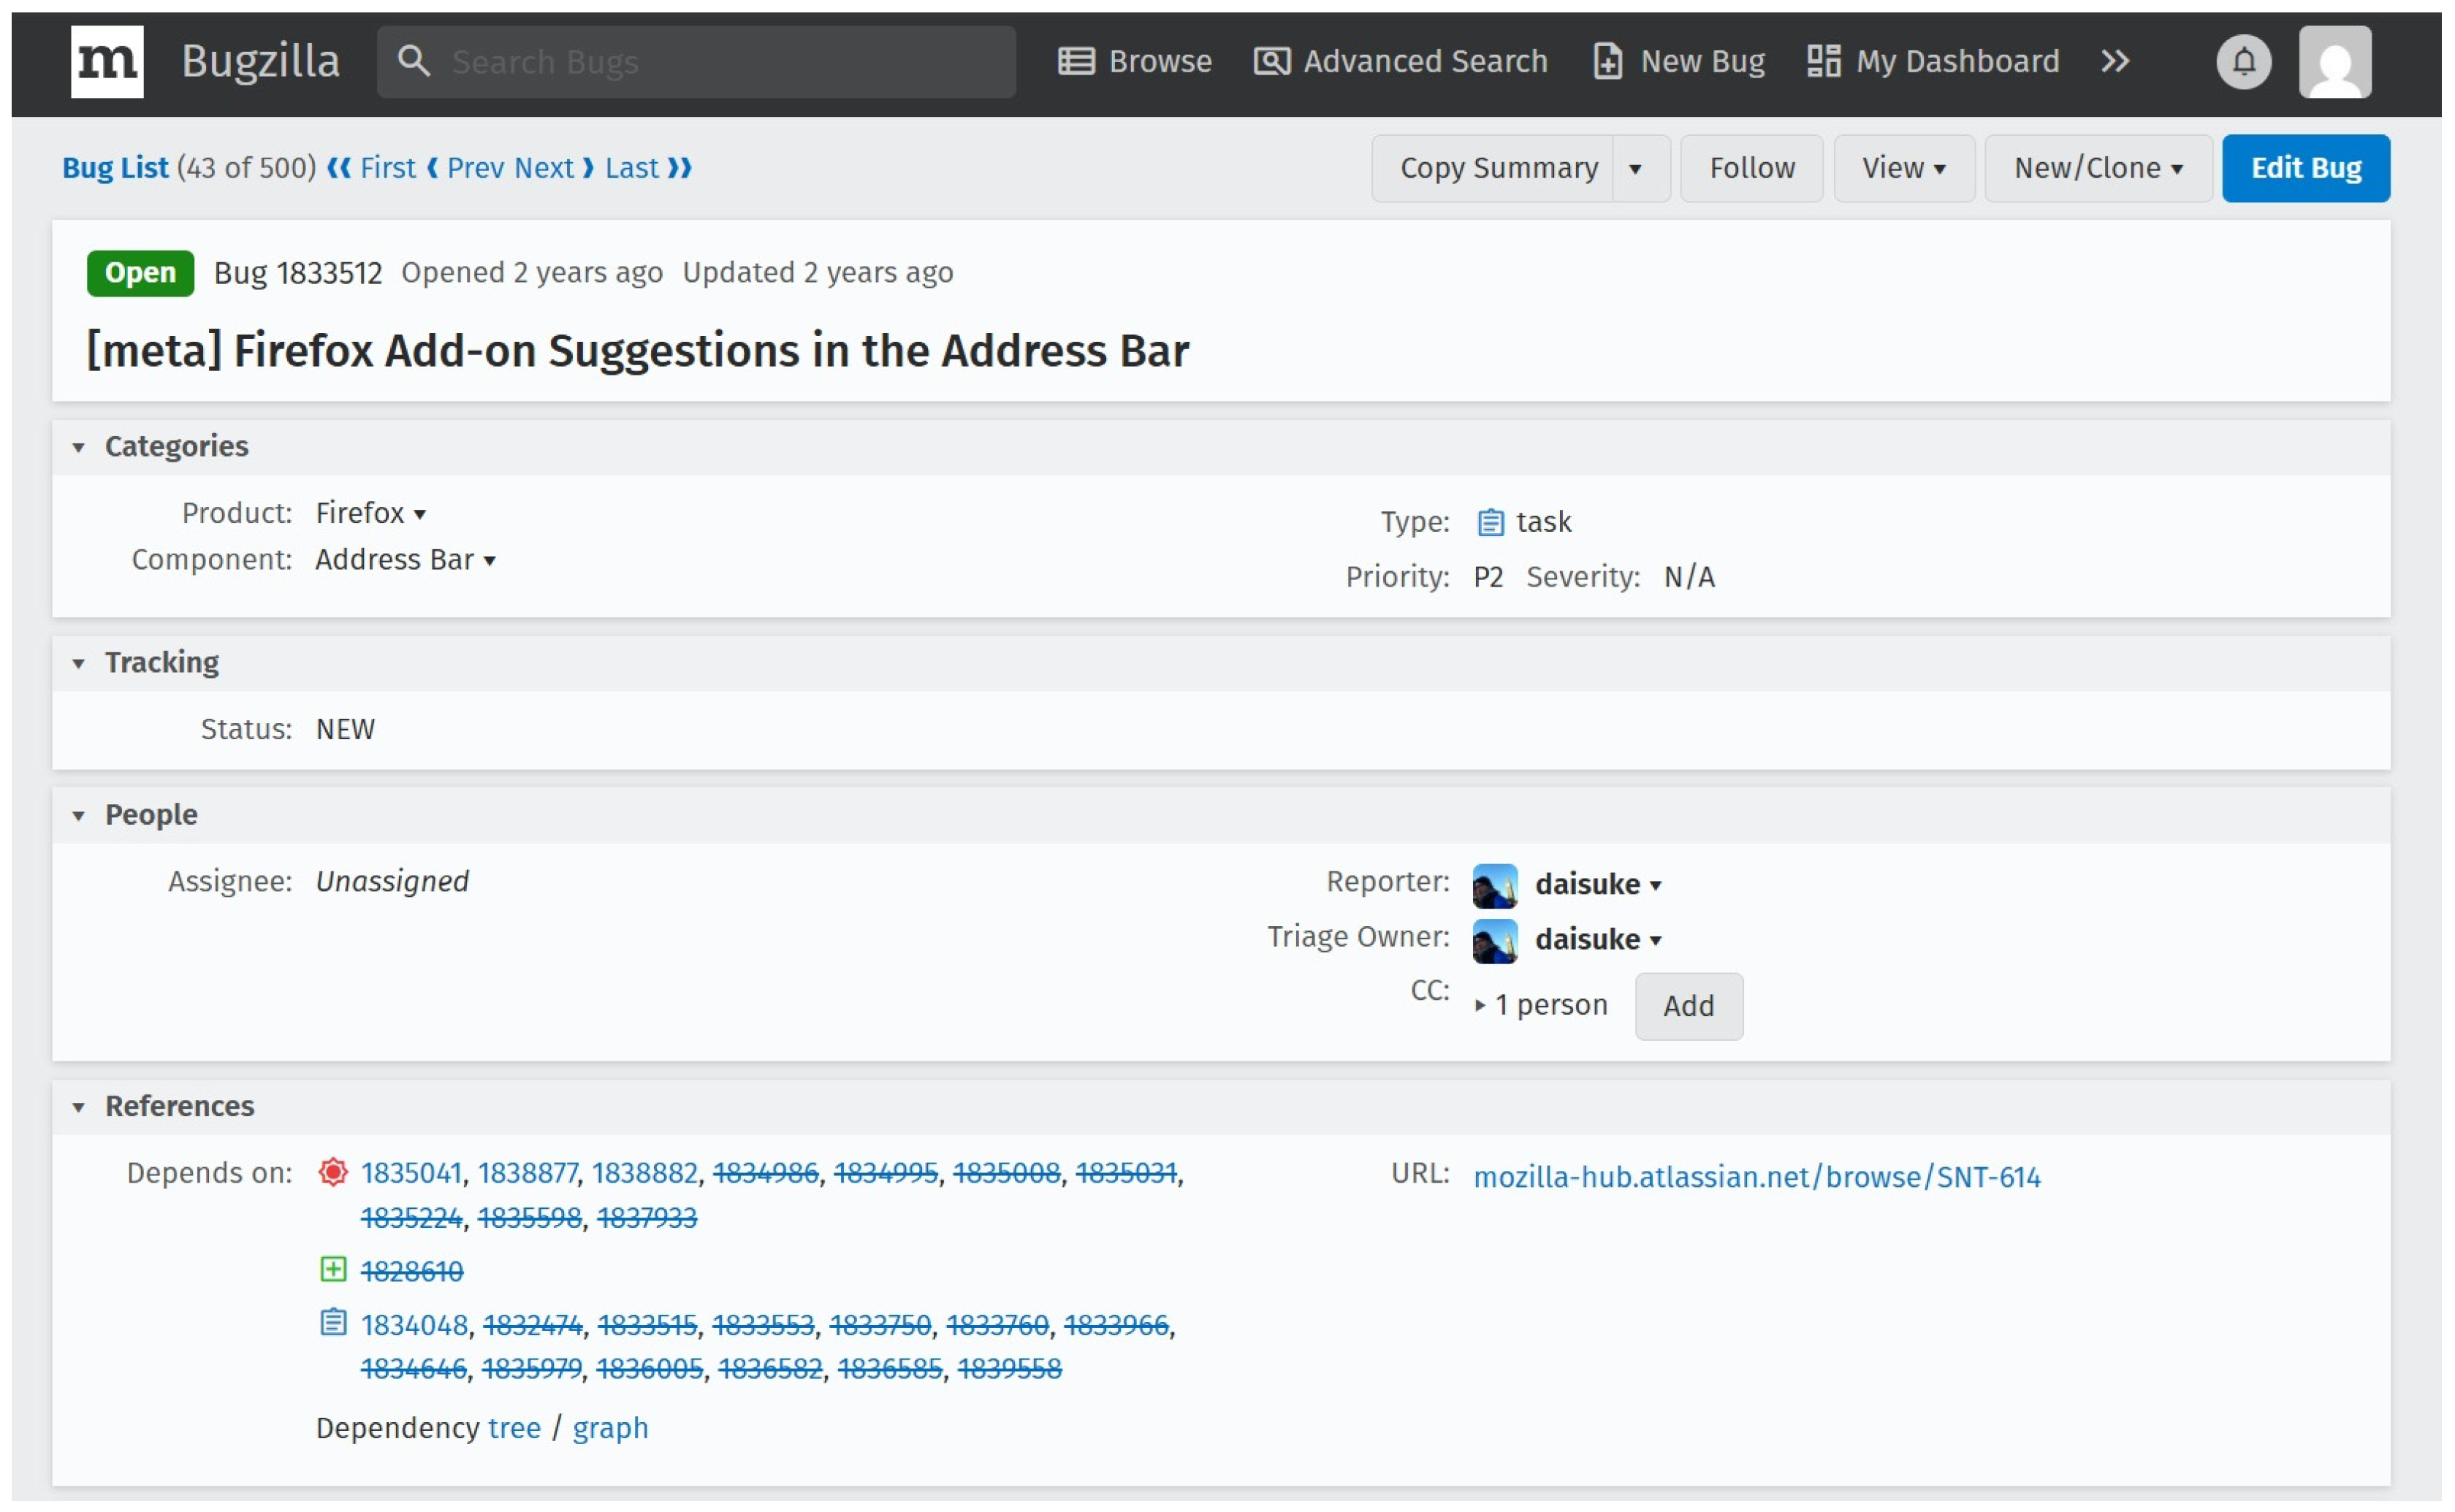Click the triage owner daisuke avatar

[x=1494, y=940]
